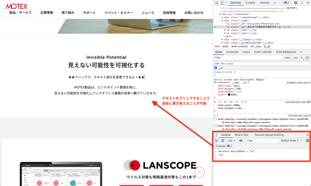
Task: Create a live expression with eye icon
Action: pos(241,141)
